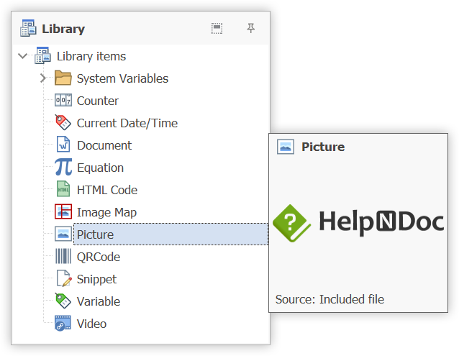Viewport: 459px width, 356px height.
Task: Select the HTML Code library item
Action: 107,190
